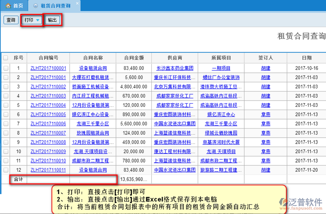Click the home icon on 首页 tab
This screenshot has height=214, width=326.
pyautogui.click(x=8, y=6)
